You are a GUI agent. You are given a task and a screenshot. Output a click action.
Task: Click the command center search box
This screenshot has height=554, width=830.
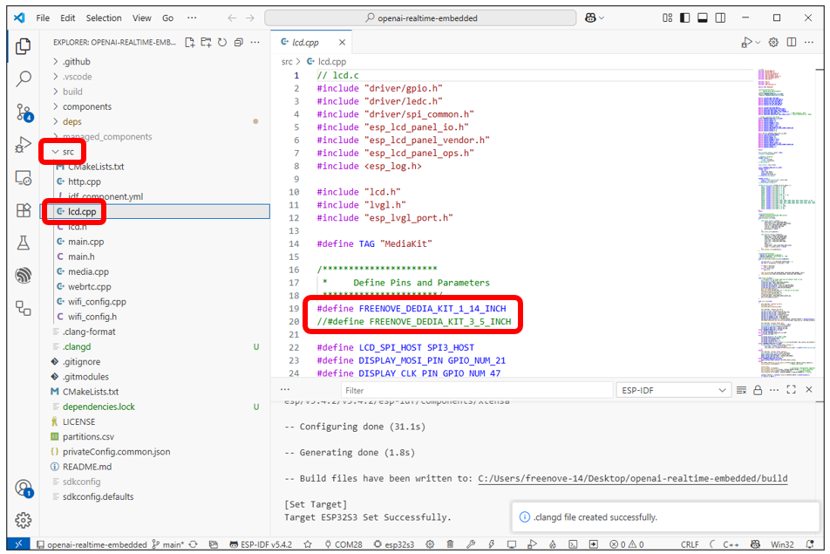coord(420,18)
